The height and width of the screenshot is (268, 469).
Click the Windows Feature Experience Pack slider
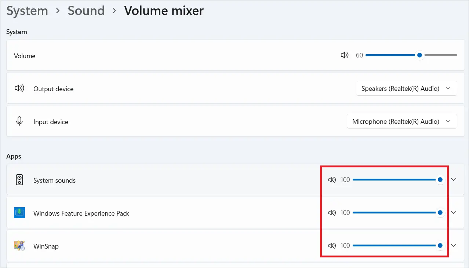pyautogui.click(x=395, y=213)
